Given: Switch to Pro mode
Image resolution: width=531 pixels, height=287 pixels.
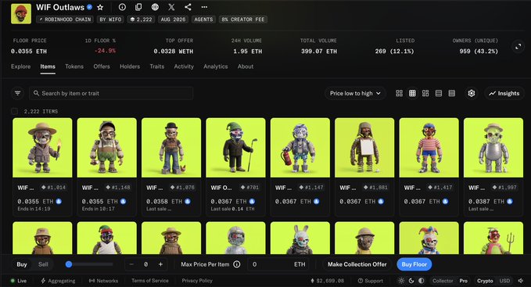Looking at the screenshot, I should (x=463, y=281).
